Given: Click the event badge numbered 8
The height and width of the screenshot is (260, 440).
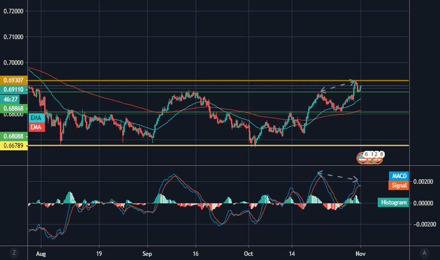Looking at the screenshot, I should point(381,154).
